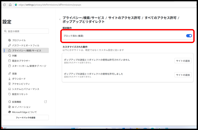The image size is (198, 130).
Task: Open パスワードとオートフィル section
Action: coord(25,45)
